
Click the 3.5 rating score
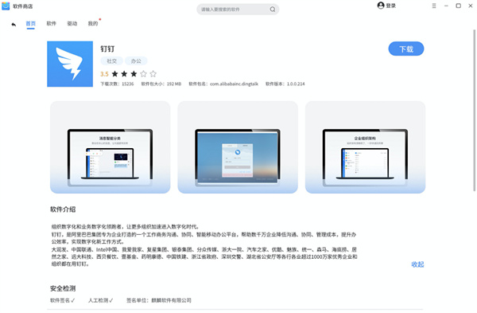tap(104, 74)
